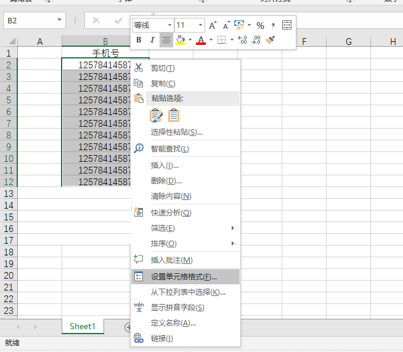Open font color dropdown arrow
The width and height of the screenshot is (403, 352).
click(x=211, y=40)
